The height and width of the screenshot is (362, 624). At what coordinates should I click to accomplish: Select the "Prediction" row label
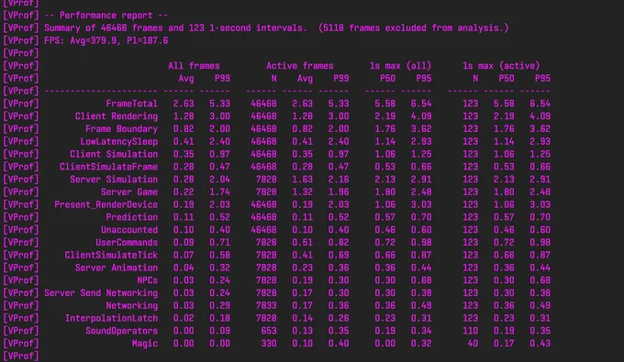pos(132,217)
